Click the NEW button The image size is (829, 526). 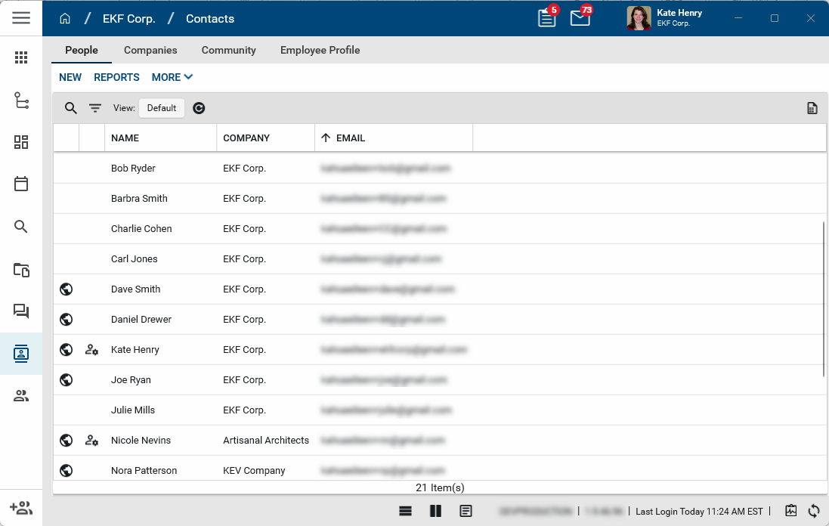coord(70,77)
